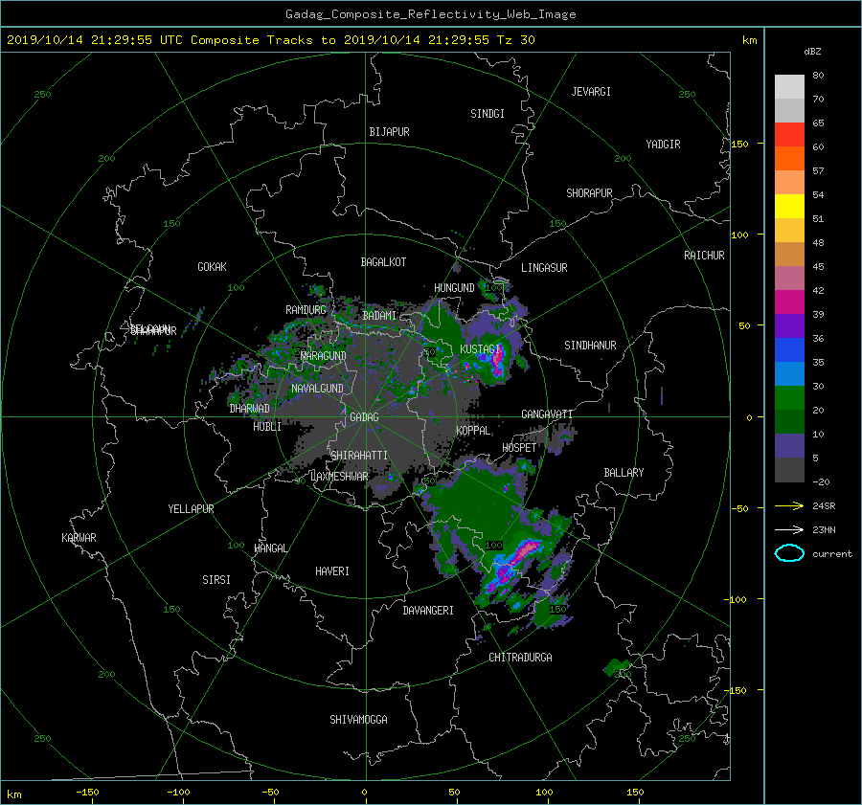The image size is (862, 805).
Task: Click the KUSTAGI city label
Action: [x=480, y=349]
